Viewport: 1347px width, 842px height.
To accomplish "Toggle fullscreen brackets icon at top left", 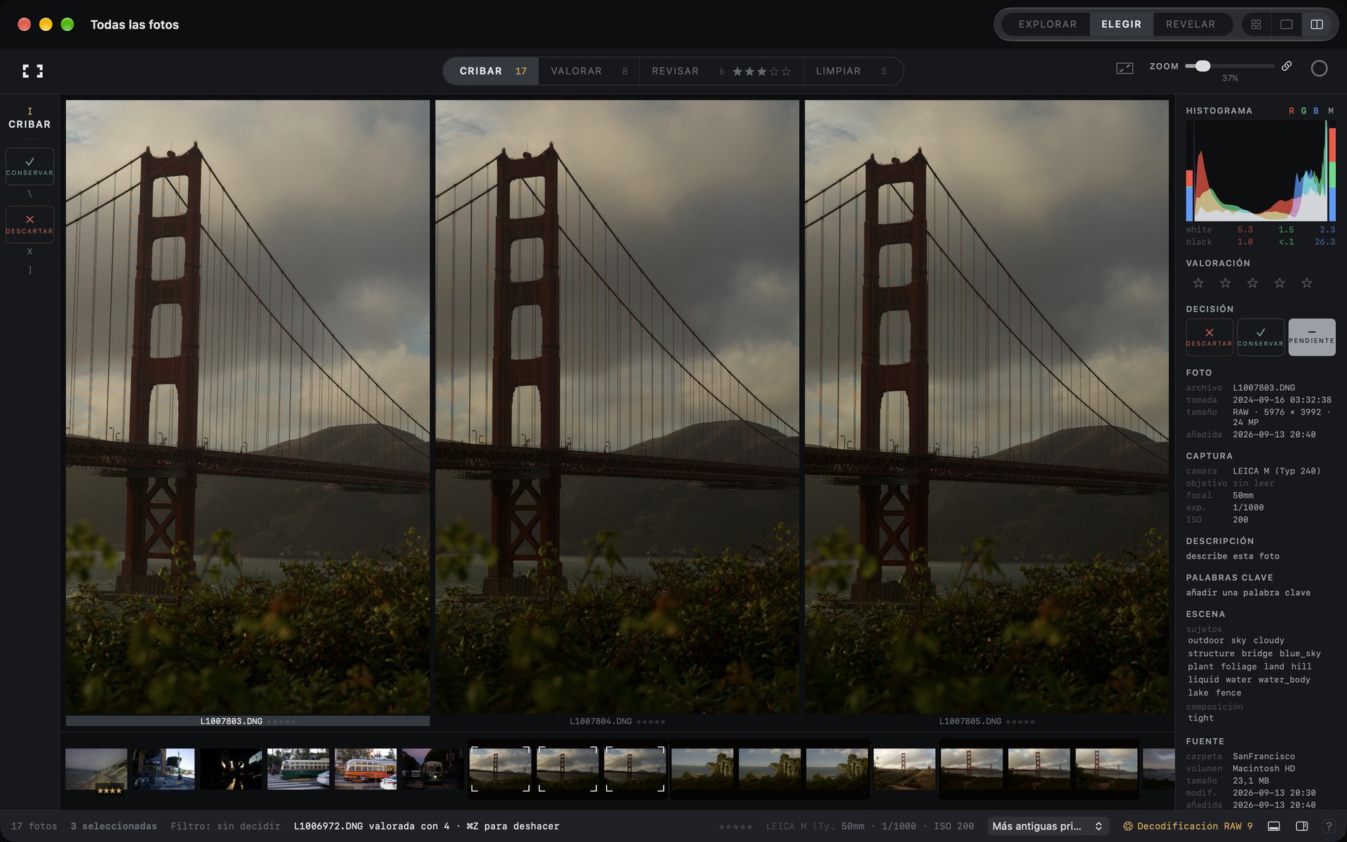I will 32,71.
